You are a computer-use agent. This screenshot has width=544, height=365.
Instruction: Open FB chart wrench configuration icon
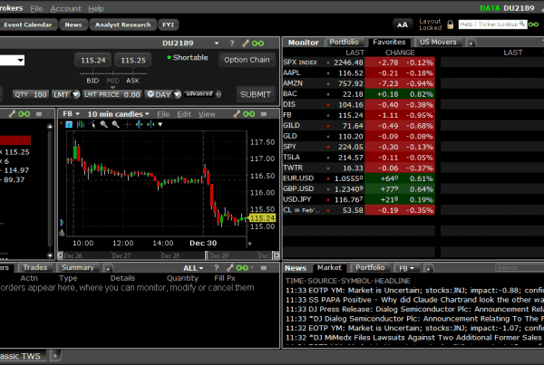coord(237,114)
